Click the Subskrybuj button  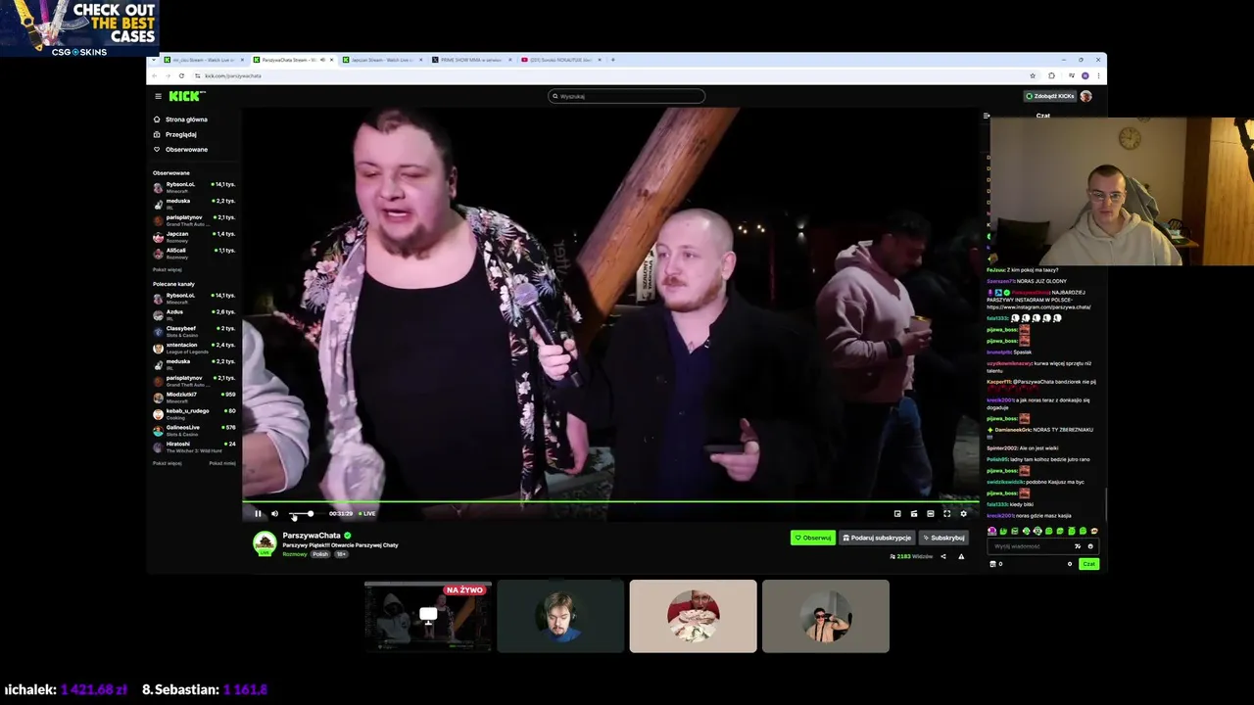(x=943, y=538)
